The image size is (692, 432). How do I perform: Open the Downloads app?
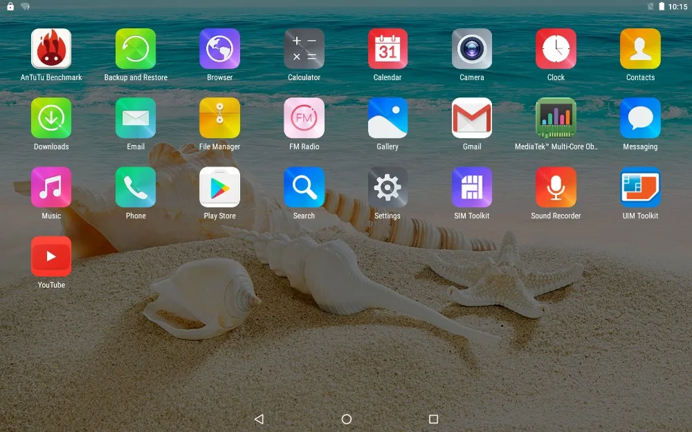coord(51,118)
